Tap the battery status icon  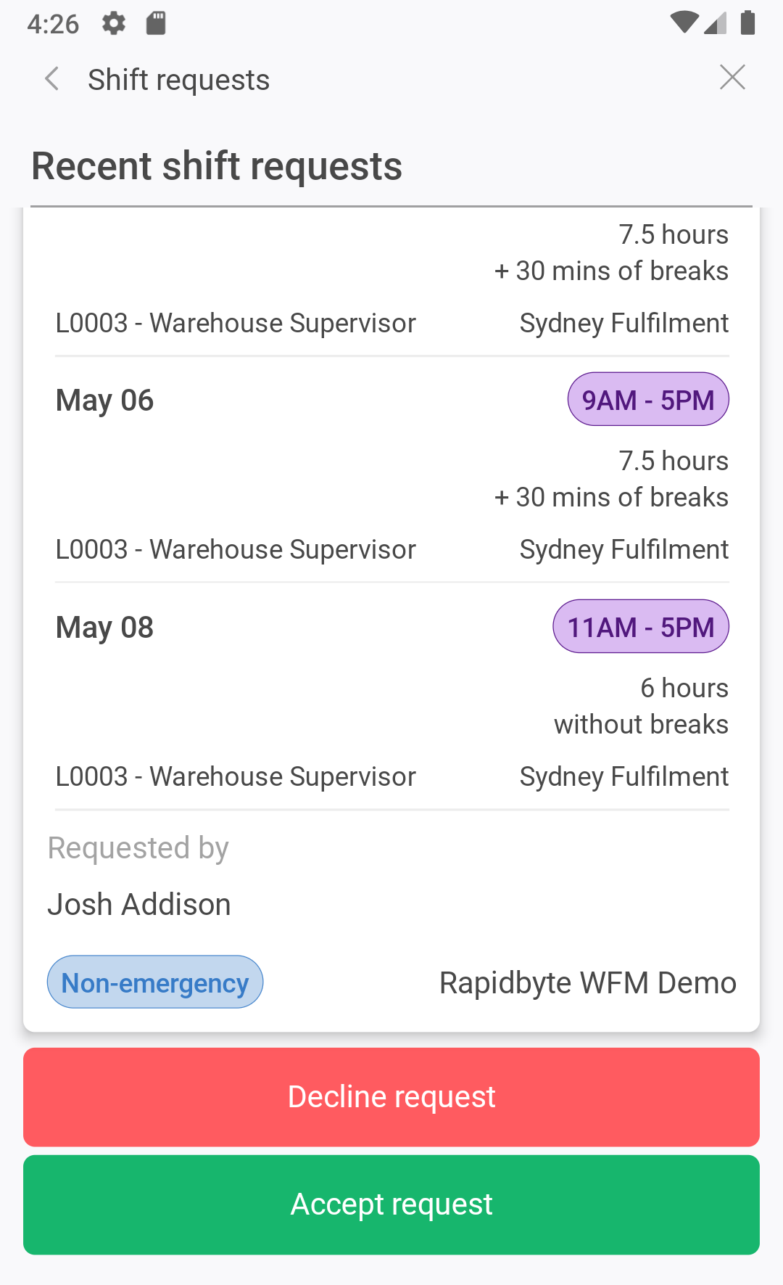748,22
